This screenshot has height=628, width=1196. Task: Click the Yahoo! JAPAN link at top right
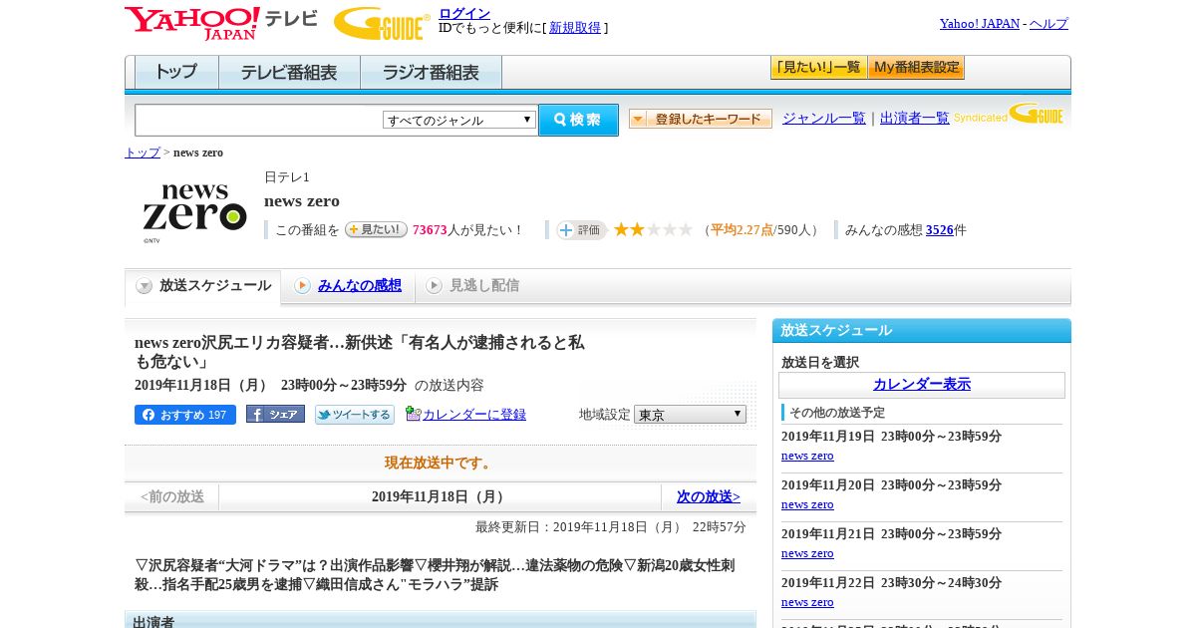click(x=980, y=24)
